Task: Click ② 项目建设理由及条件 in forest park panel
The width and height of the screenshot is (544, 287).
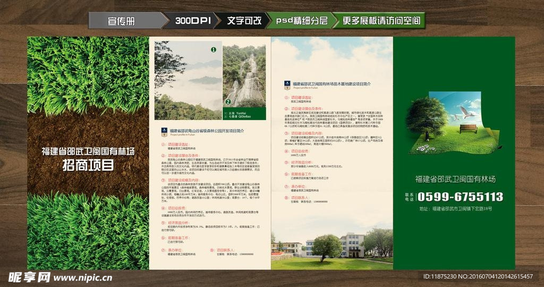Action: tap(181, 156)
